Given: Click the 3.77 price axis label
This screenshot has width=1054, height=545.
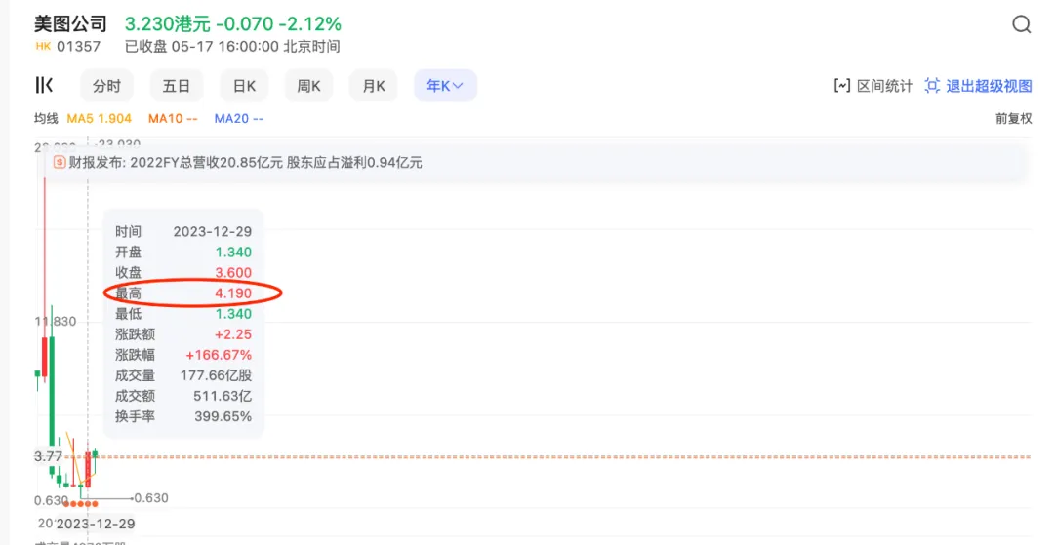Looking at the screenshot, I should (x=49, y=456).
